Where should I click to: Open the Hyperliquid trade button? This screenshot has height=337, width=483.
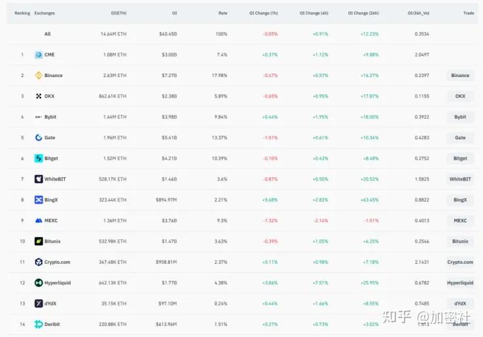point(460,283)
